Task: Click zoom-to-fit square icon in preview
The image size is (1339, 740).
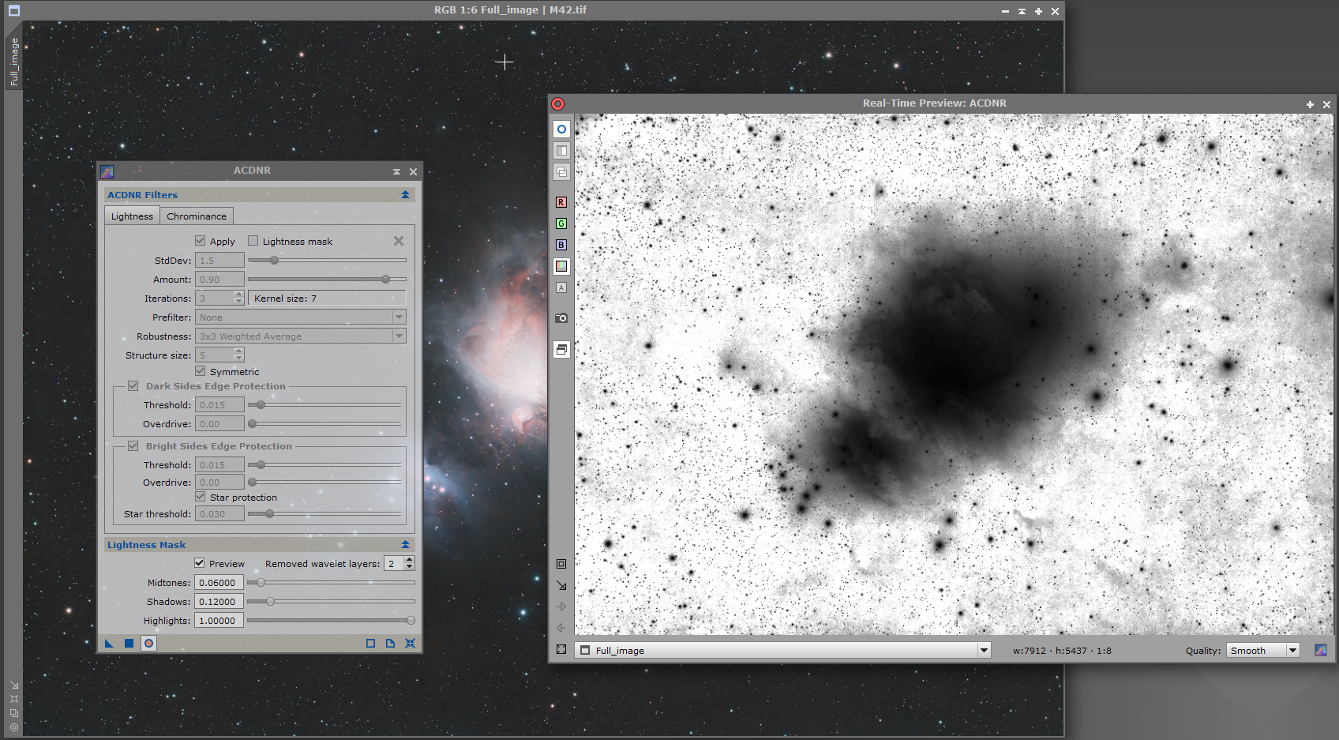Action: (x=561, y=564)
